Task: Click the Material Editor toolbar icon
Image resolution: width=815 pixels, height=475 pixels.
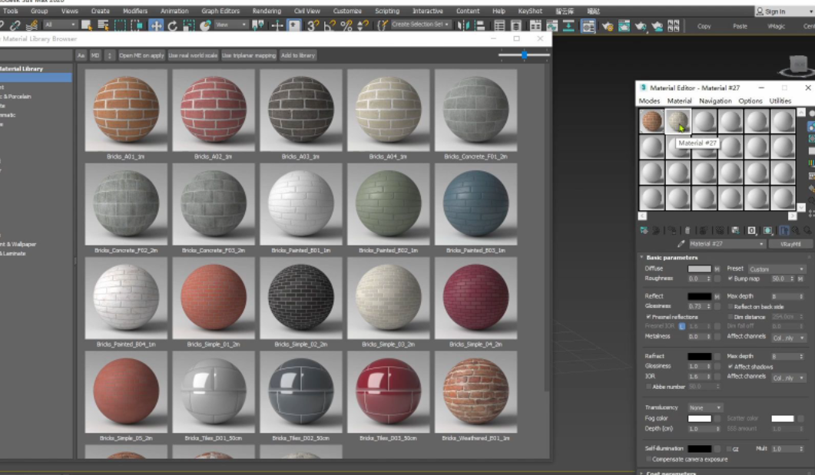Action: coord(588,26)
